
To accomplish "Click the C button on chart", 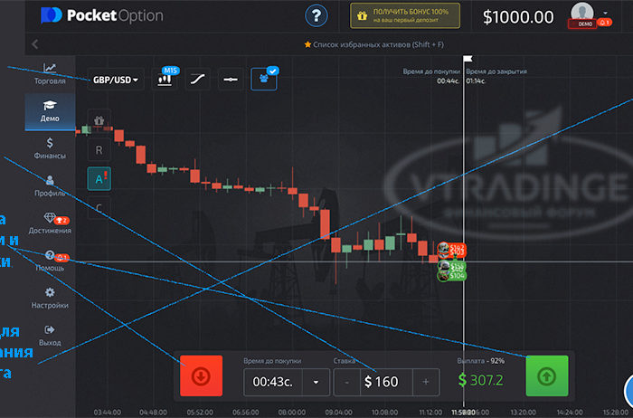I will coord(99,208).
